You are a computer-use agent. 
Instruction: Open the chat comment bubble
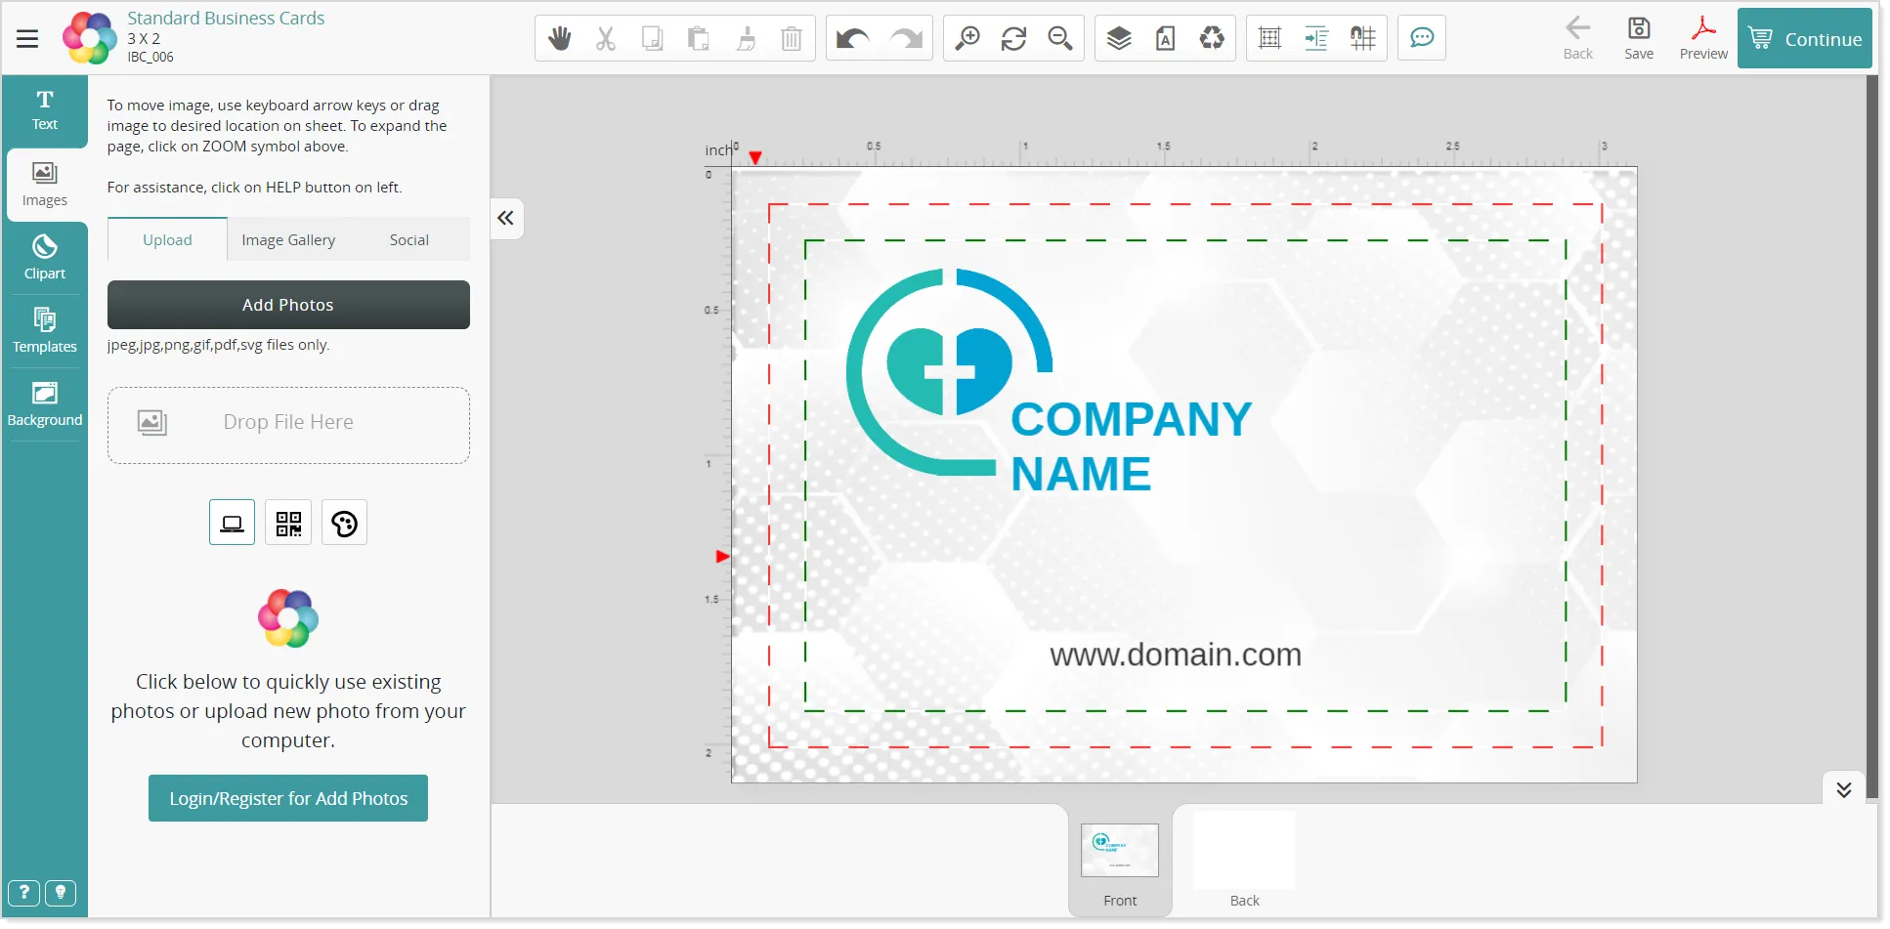pos(1422,38)
